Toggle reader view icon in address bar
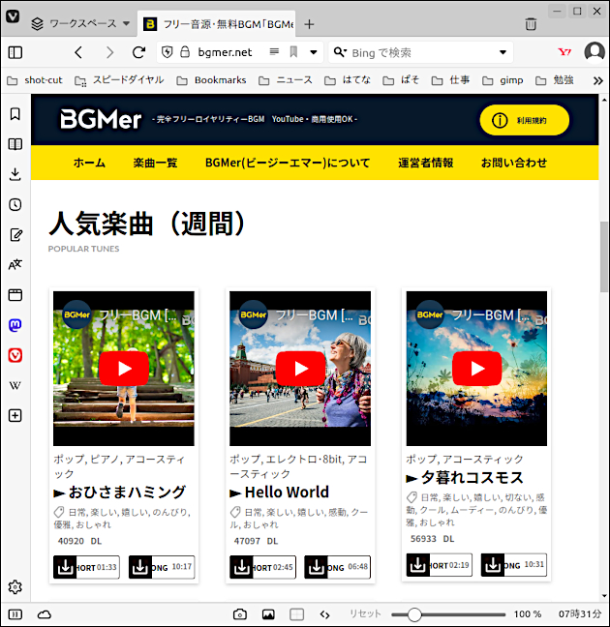This screenshot has width=610, height=627. coord(274,52)
